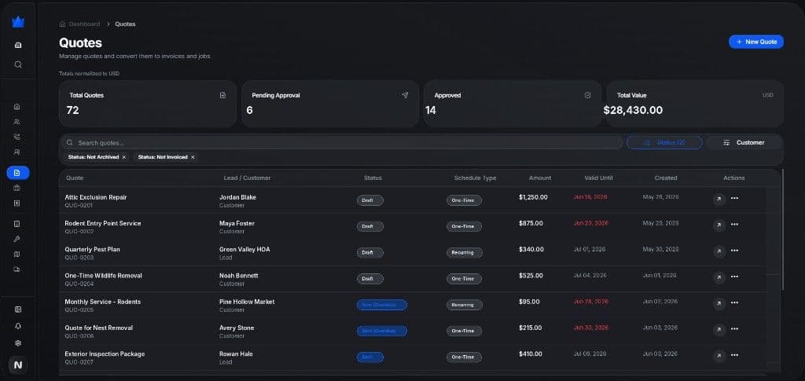Sort by the Schedule Type column header

(x=475, y=178)
